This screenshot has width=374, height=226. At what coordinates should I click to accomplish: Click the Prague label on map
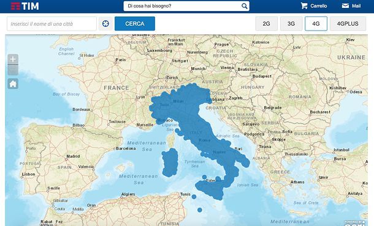coord(221,45)
